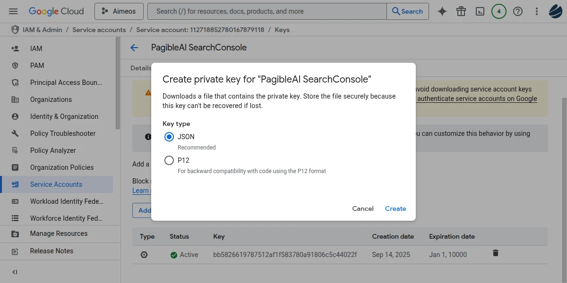Open the main navigation hamburger menu
The image size is (567, 283).
[x=13, y=11]
